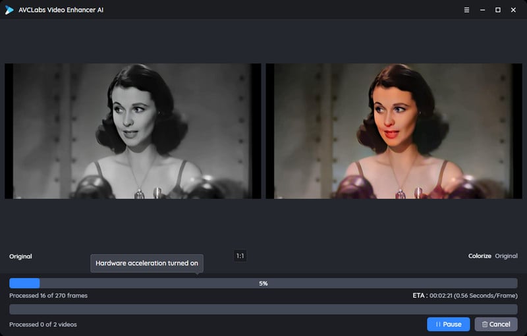Select the colorized preview image

394,131
